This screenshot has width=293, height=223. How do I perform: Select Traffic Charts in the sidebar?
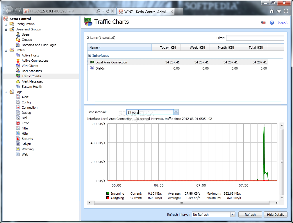pyautogui.click(x=31, y=76)
